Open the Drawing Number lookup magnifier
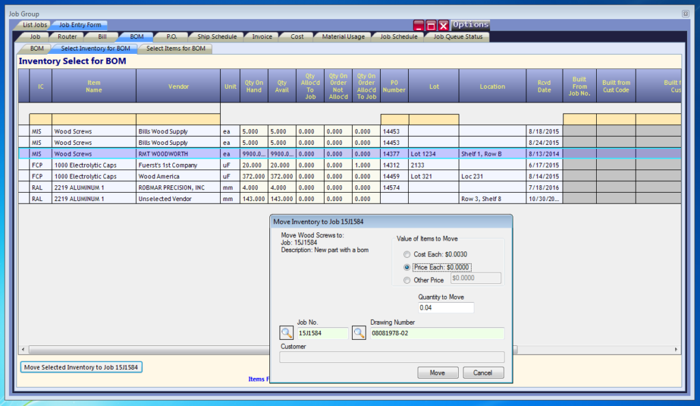Screen dimensions: 700x406 359,332
